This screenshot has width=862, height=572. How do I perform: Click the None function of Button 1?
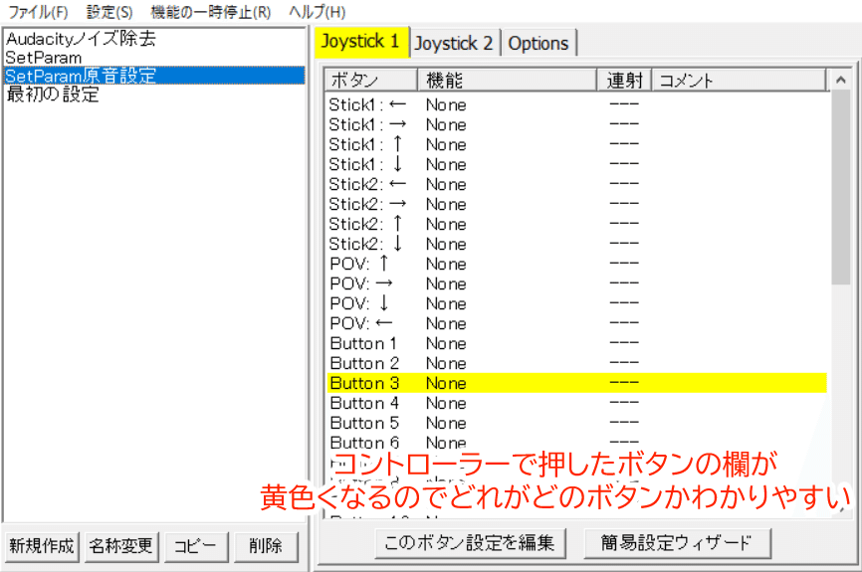coord(446,344)
